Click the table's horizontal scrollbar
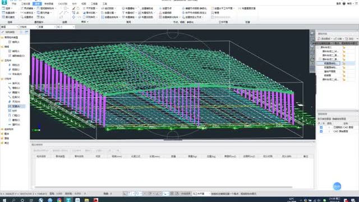 [164, 187]
